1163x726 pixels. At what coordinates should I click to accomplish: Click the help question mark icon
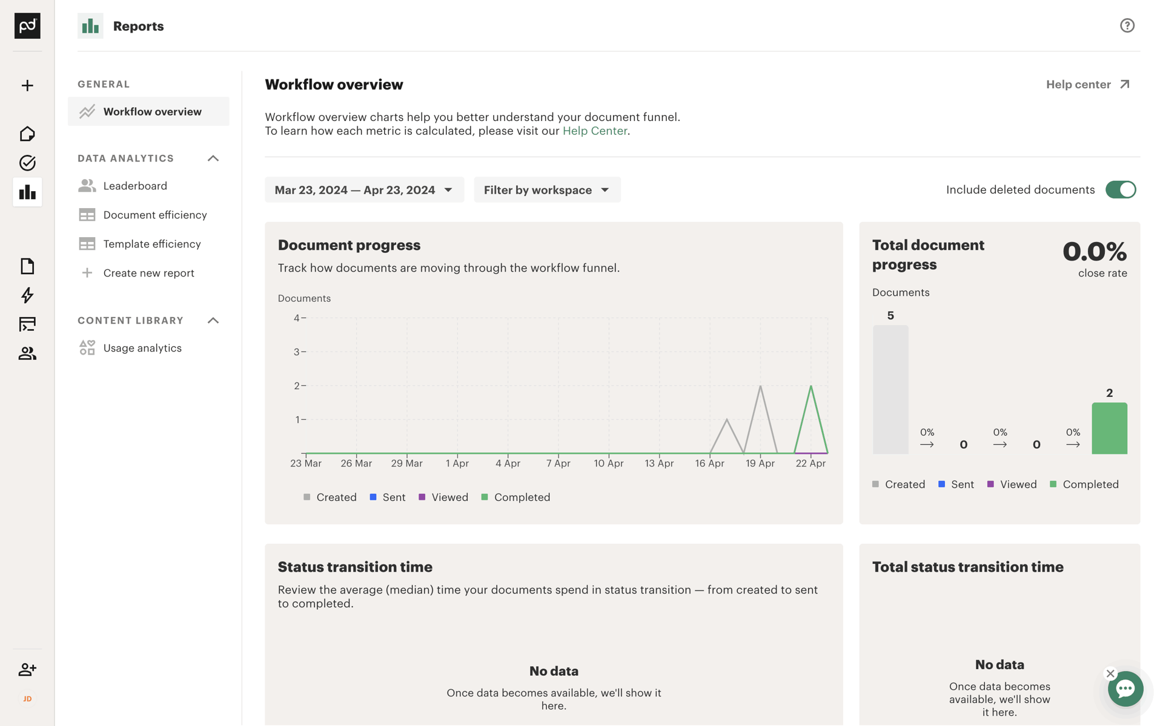click(1127, 25)
